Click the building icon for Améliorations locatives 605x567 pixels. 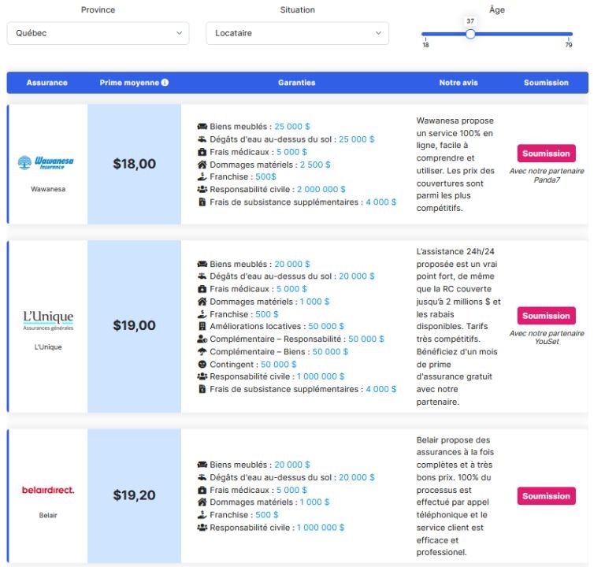coord(202,326)
